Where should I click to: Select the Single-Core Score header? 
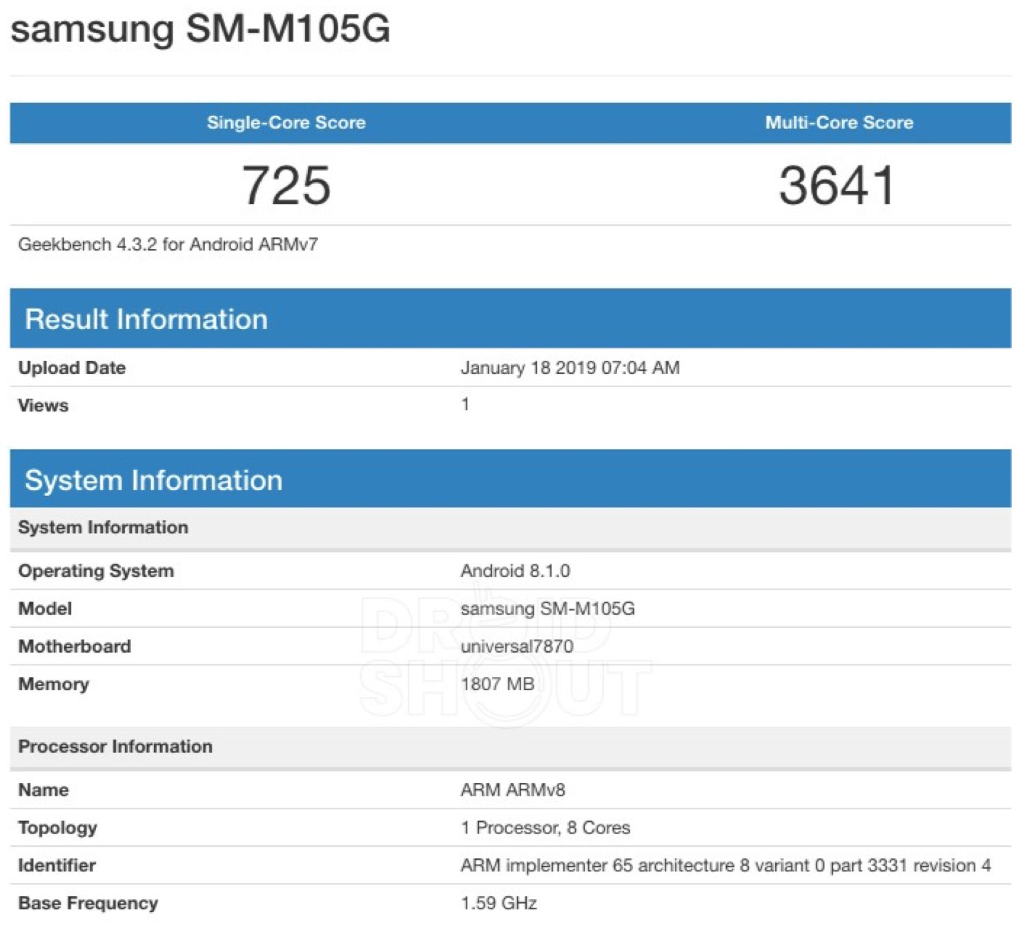286,123
